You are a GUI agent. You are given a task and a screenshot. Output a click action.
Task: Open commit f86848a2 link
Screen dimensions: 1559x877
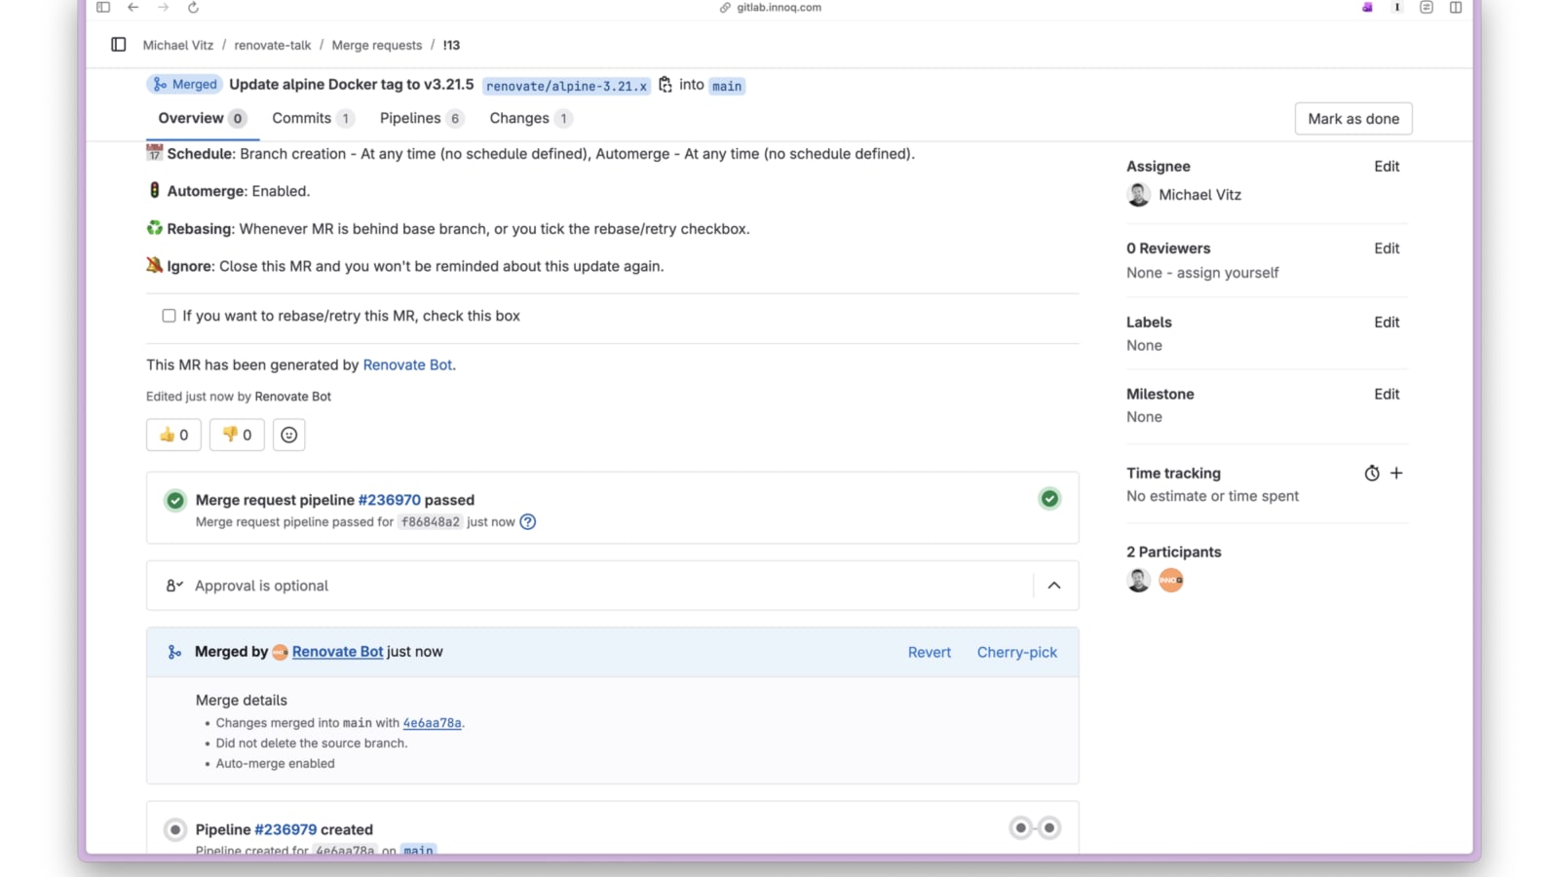point(431,522)
